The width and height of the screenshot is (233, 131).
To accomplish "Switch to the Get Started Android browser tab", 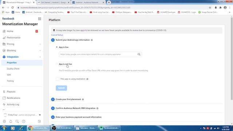I will 53,3.
